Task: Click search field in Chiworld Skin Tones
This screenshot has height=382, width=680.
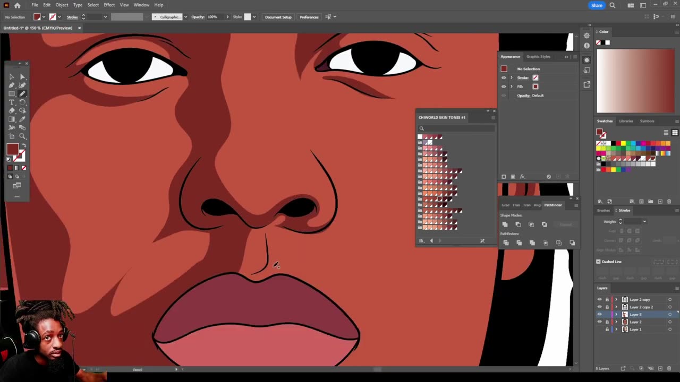Action: point(457,128)
